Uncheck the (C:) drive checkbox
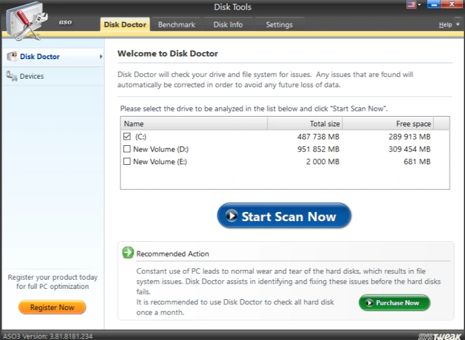Screen dimensions: 465x340 [127, 137]
